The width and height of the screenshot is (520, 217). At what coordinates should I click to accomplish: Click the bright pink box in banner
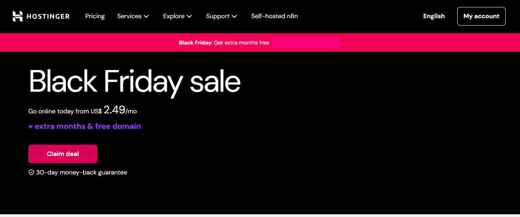click(306, 43)
